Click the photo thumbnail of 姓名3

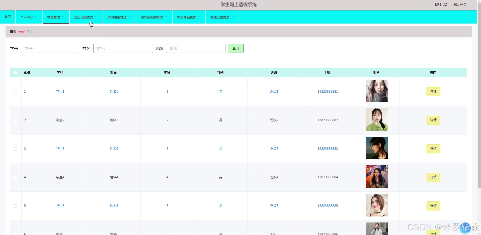coord(377,148)
